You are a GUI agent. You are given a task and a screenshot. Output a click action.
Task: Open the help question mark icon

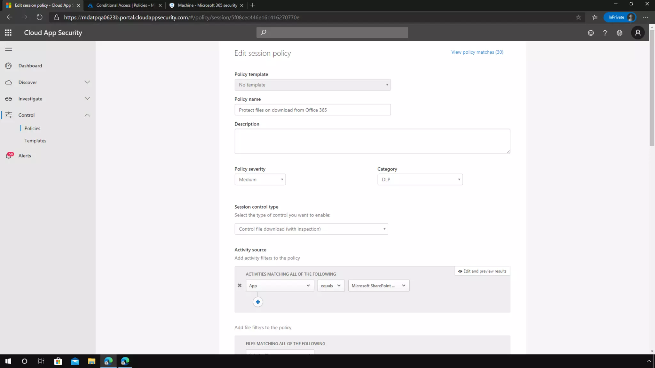[605, 33]
